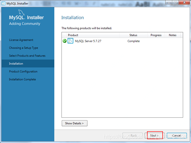Select the MySQL Server 5.7.27 row text
The width and height of the screenshot is (191, 143).
88,41
